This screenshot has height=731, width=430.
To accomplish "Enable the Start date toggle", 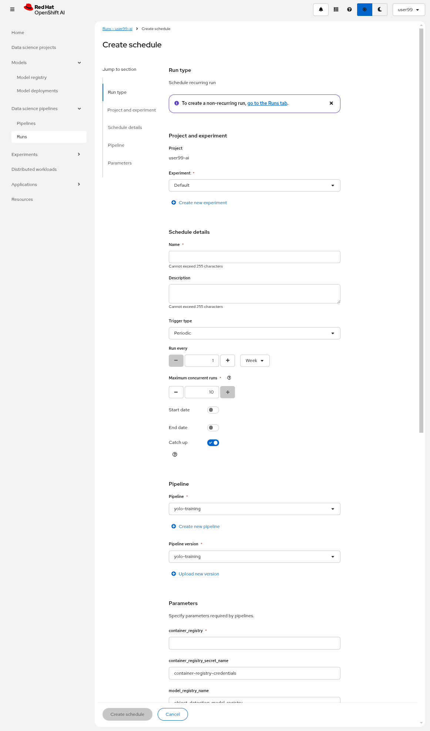I will point(213,410).
